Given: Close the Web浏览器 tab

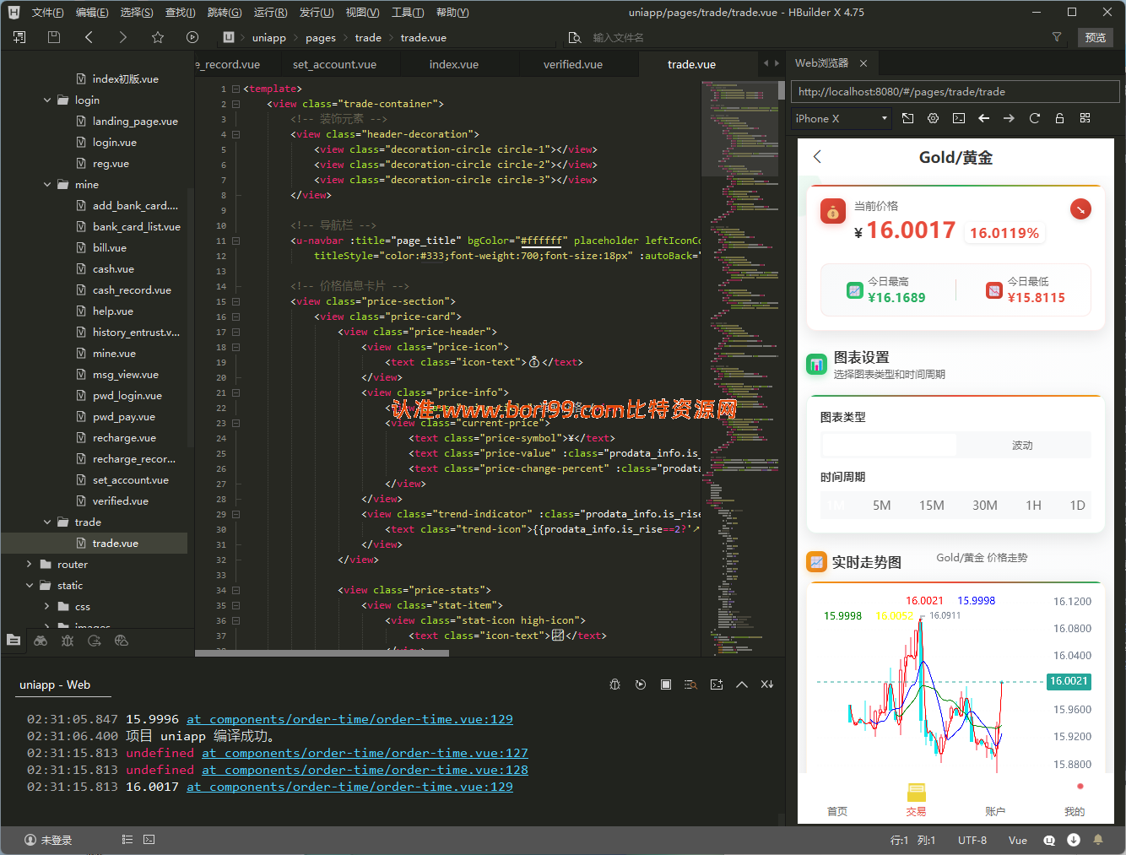Looking at the screenshot, I should [863, 63].
